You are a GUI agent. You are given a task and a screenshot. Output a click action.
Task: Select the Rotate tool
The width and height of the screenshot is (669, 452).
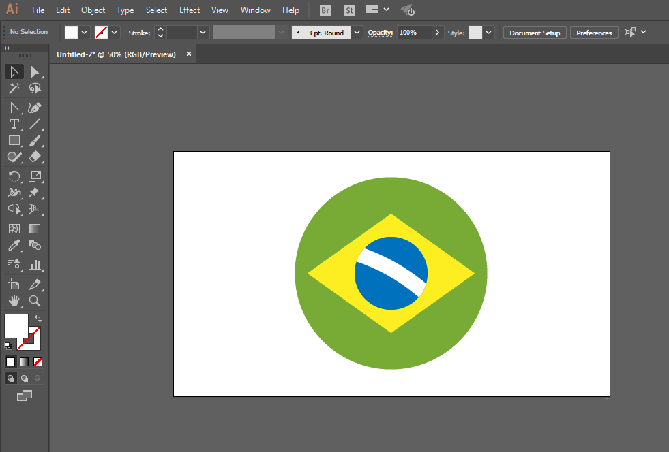[x=14, y=176]
